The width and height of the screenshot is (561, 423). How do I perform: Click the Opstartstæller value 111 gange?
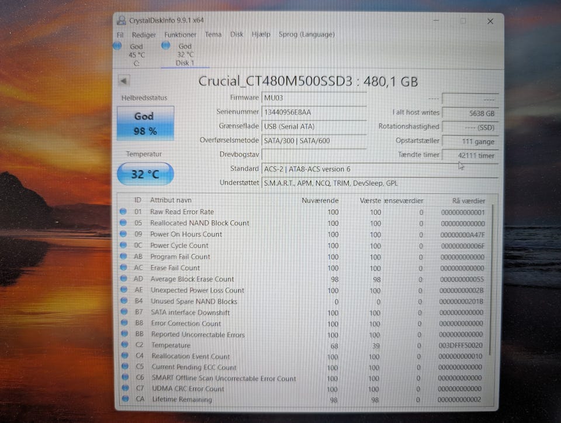[470, 142]
